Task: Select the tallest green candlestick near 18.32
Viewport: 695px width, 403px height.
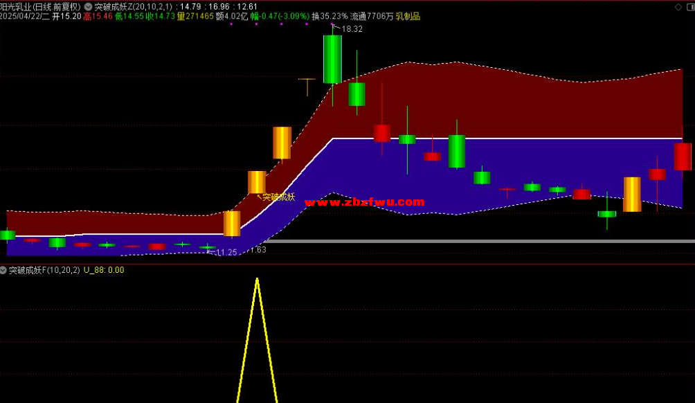Action: [x=332, y=59]
